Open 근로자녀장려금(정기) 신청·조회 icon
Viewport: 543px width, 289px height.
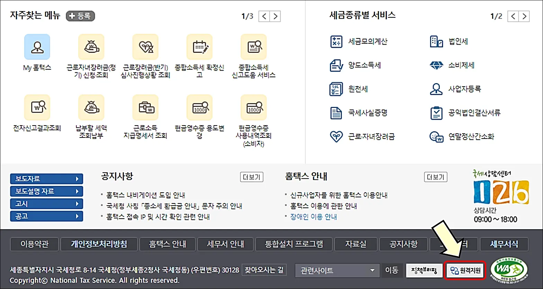tap(91, 47)
